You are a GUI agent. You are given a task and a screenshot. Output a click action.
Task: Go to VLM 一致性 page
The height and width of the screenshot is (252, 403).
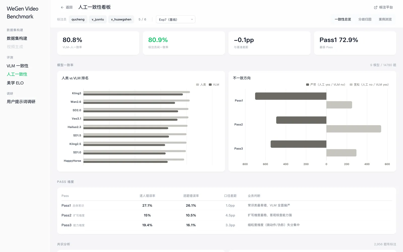click(18, 66)
